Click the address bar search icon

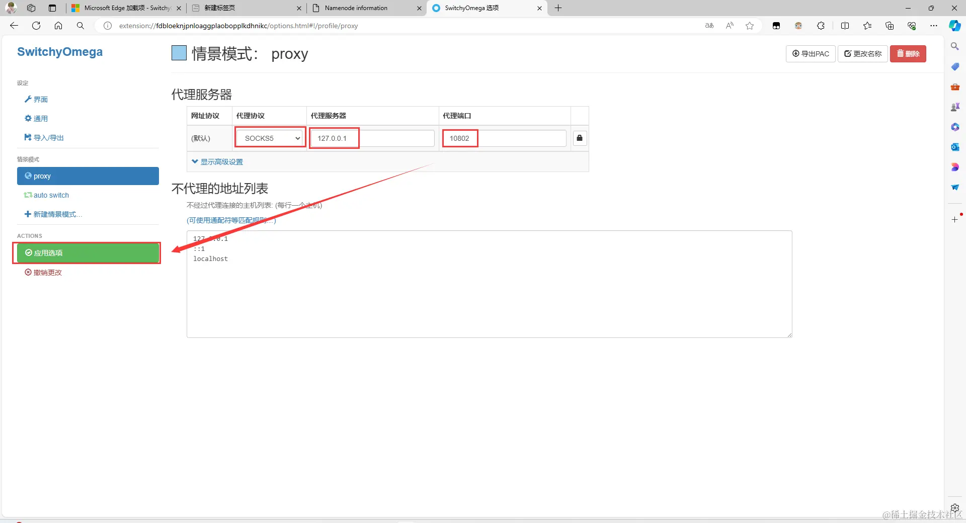[x=80, y=26]
